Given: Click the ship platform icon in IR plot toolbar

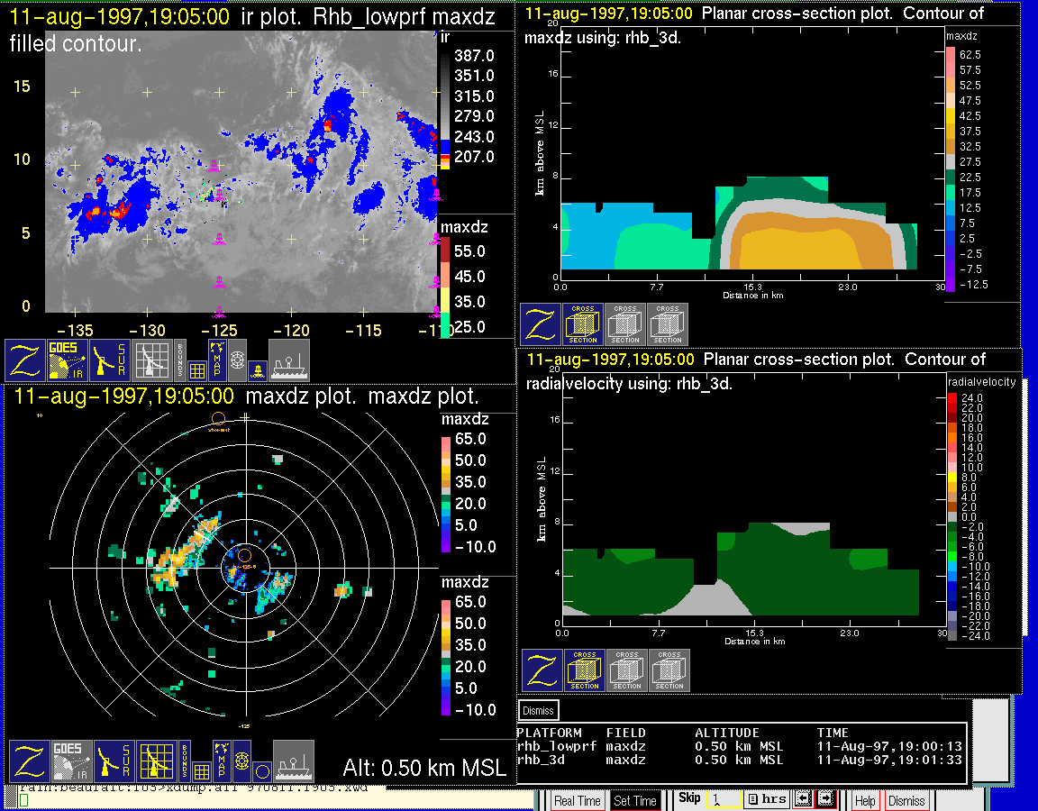Looking at the screenshot, I should coord(289,360).
